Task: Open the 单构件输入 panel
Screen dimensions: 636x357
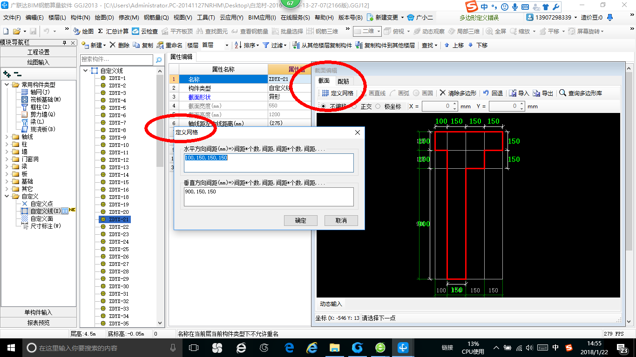Action: 39,312
